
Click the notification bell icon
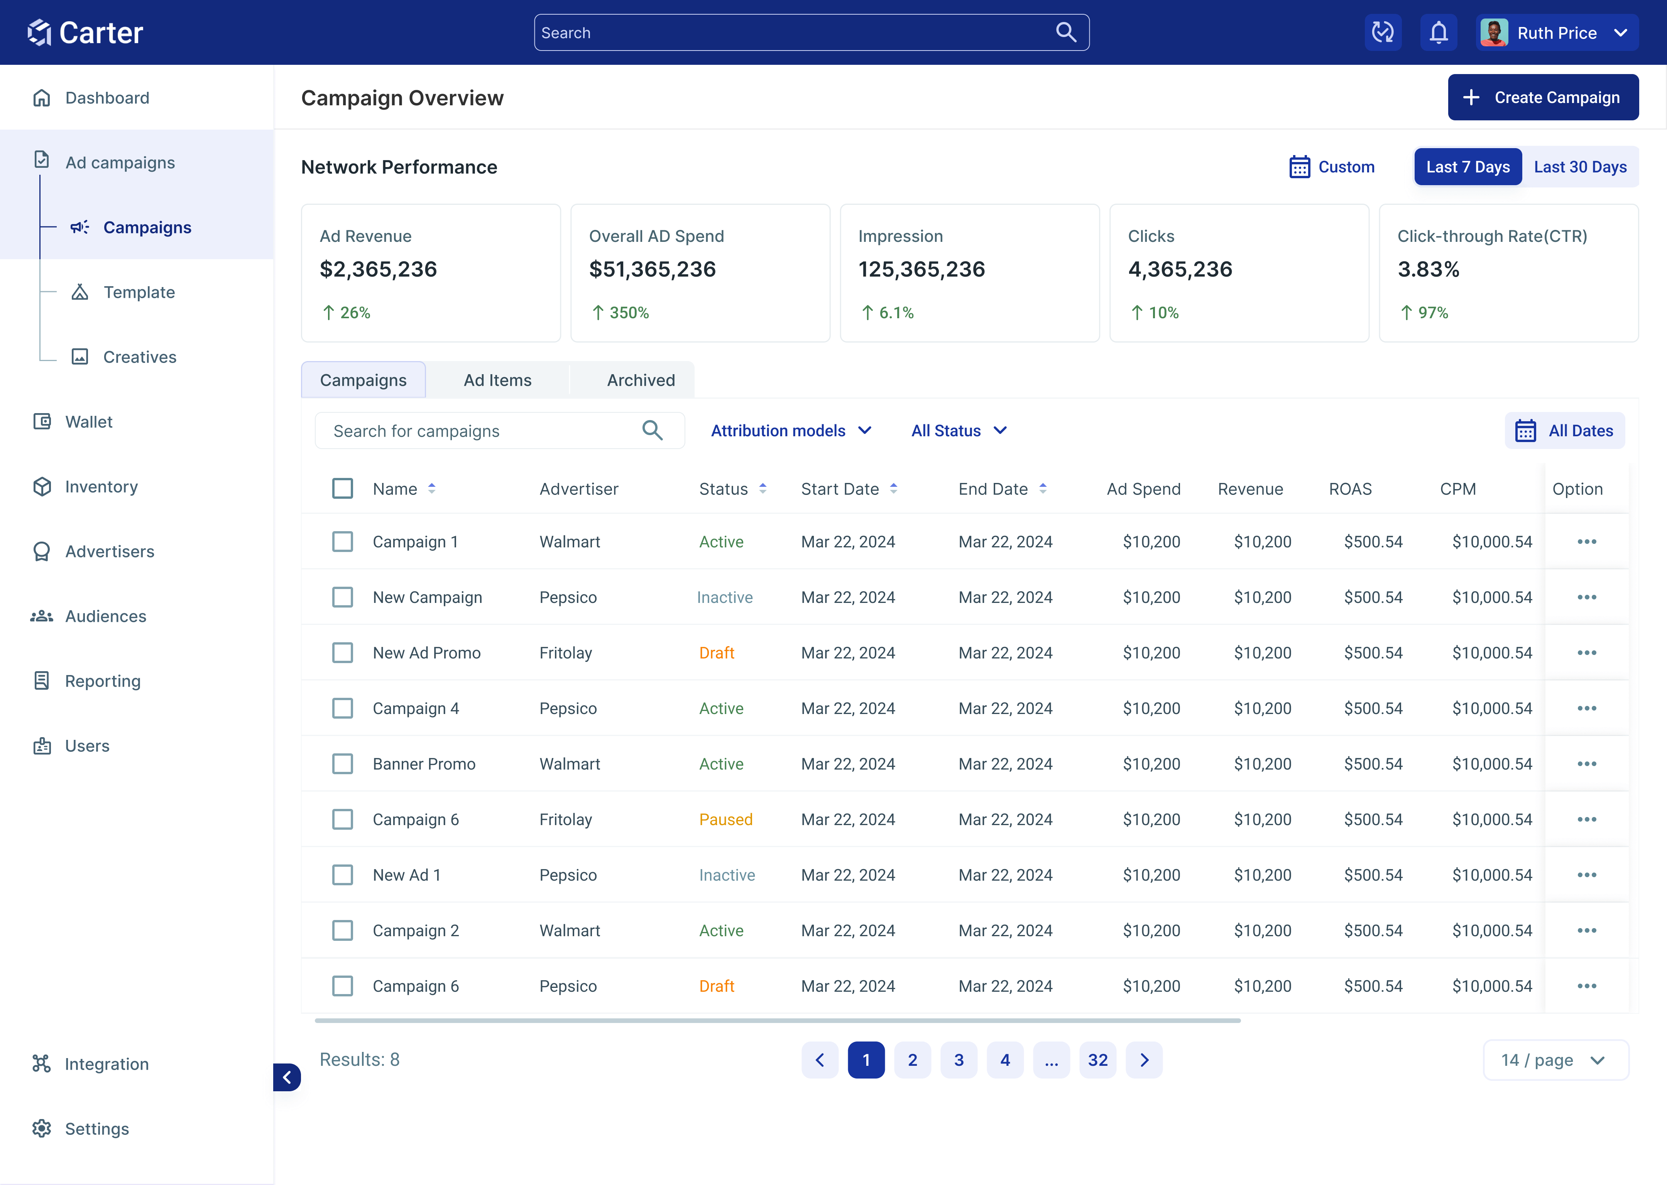click(1438, 33)
